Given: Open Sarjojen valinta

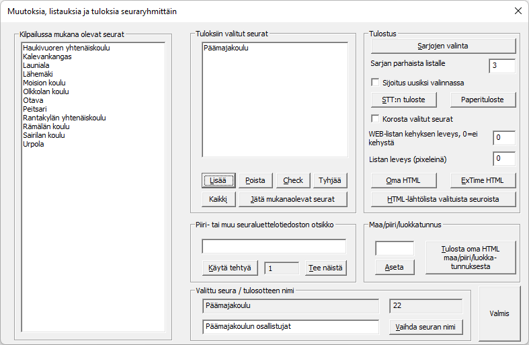Looking at the screenshot, I should click(x=443, y=46).
